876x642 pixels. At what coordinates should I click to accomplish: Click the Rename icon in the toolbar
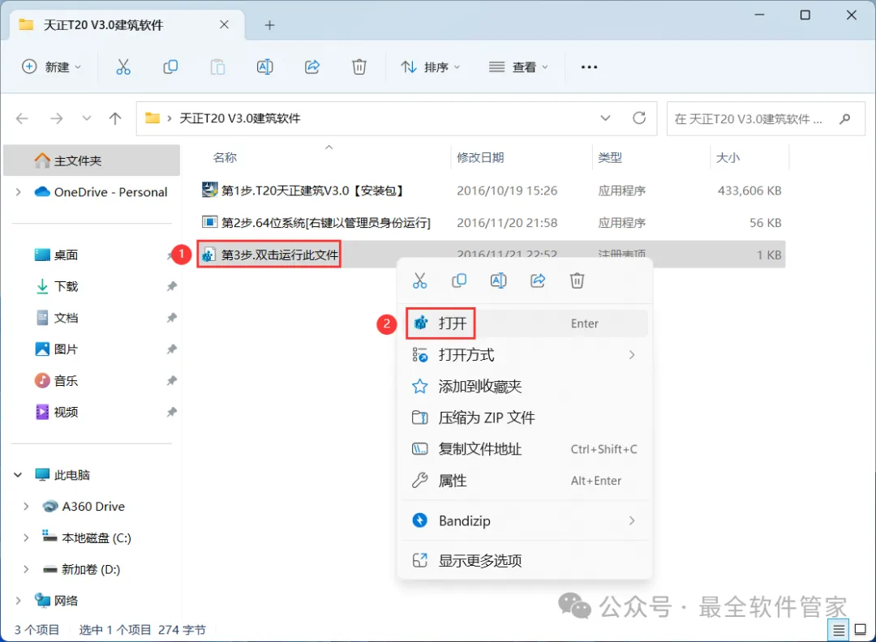coord(264,67)
